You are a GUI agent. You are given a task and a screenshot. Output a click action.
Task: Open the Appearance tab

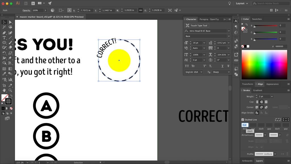[x=272, y=84]
